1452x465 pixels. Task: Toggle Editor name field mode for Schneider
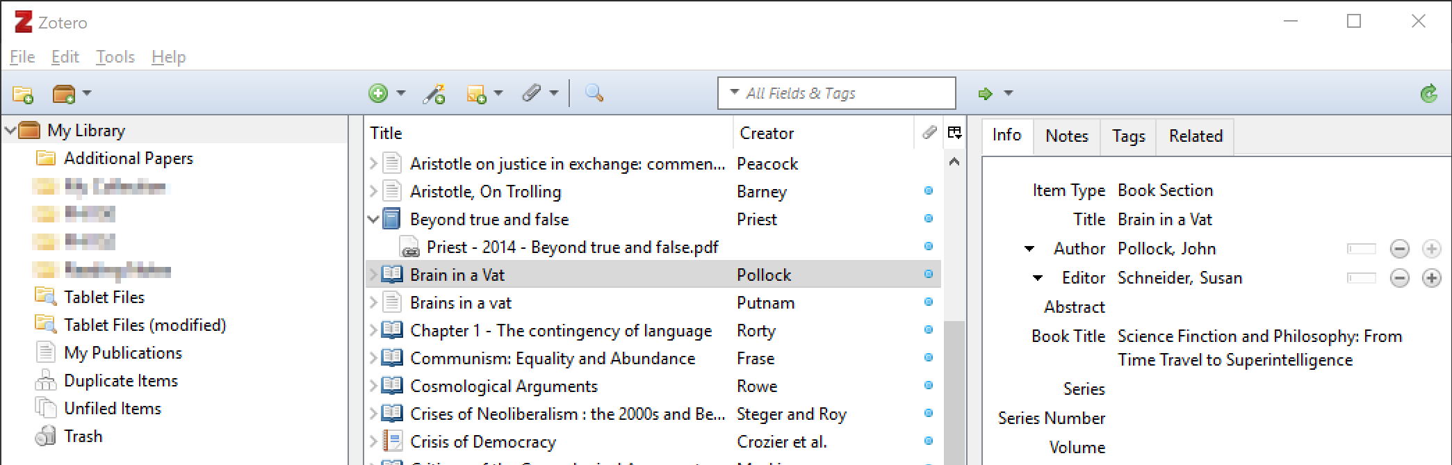pyautogui.click(x=1361, y=278)
